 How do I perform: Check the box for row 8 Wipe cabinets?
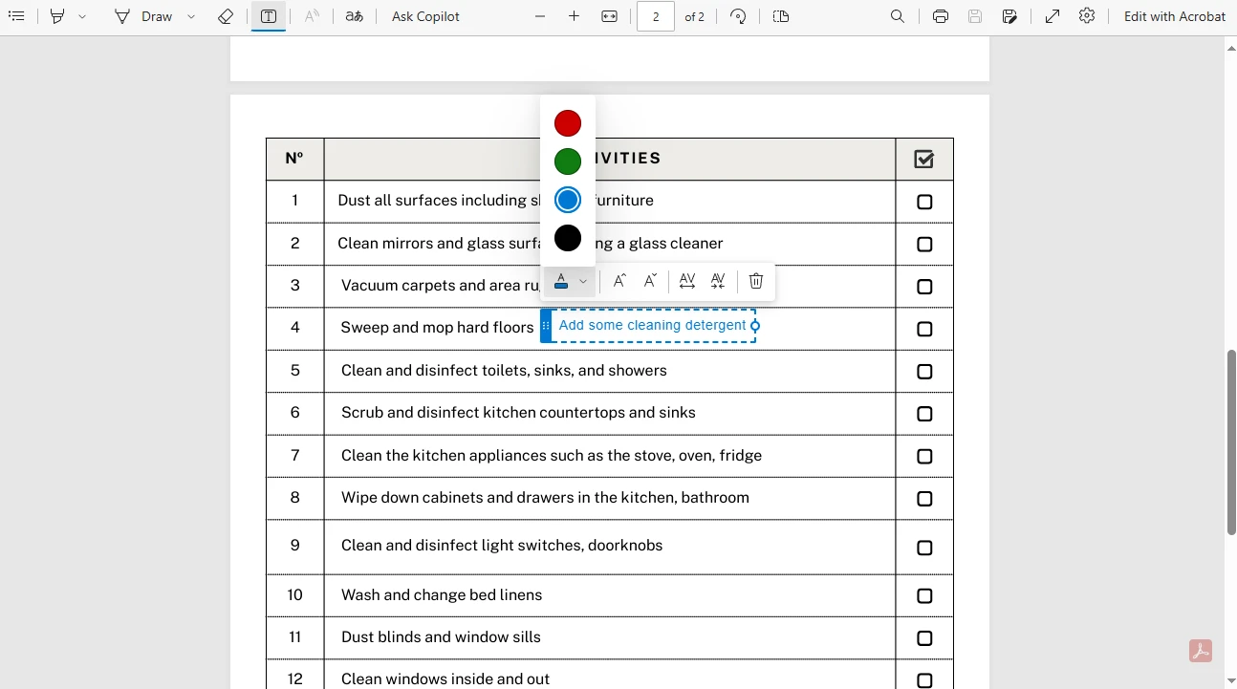coord(924,499)
